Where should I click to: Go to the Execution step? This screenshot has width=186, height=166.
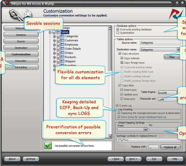pos(21,61)
